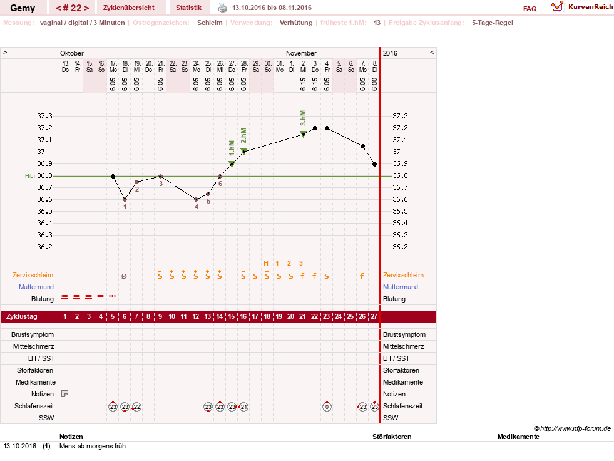The height and width of the screenshot is (461, 614).
Task: Go to next cycle with > arrow
Action: (86, 8)
